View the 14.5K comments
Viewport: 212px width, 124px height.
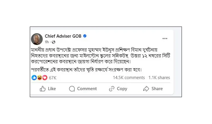129,78
